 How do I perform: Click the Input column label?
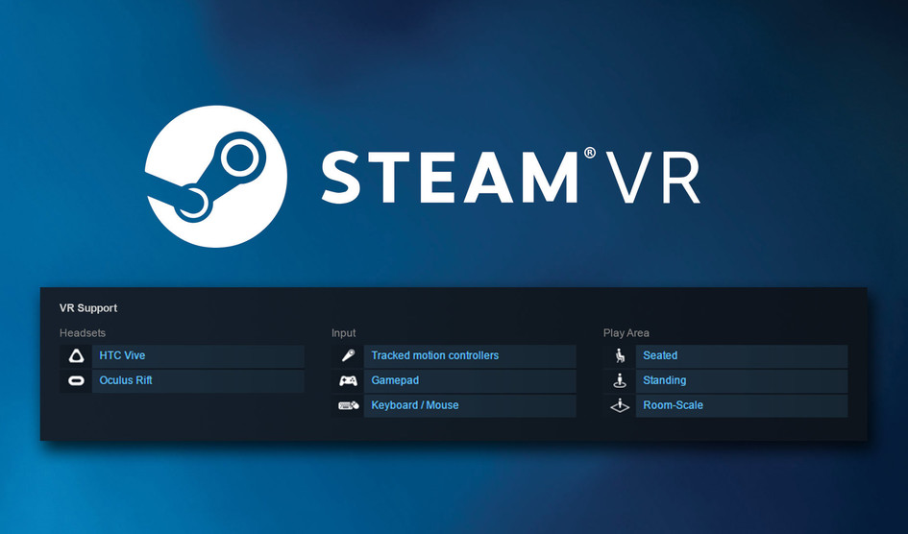[x=343, y=333]
